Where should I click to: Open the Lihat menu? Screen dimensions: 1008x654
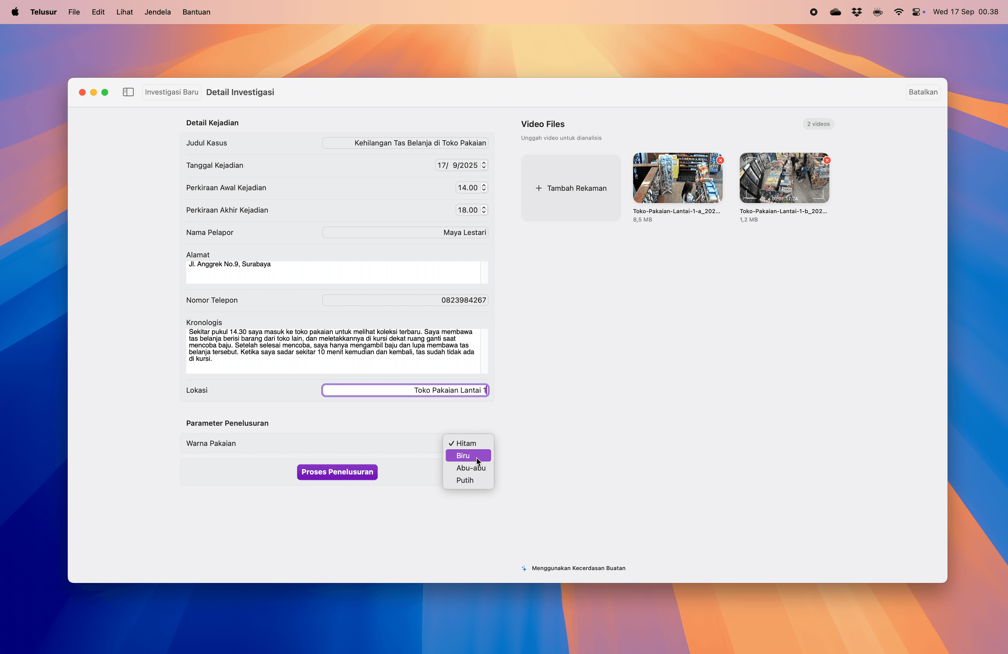(124, 12)
